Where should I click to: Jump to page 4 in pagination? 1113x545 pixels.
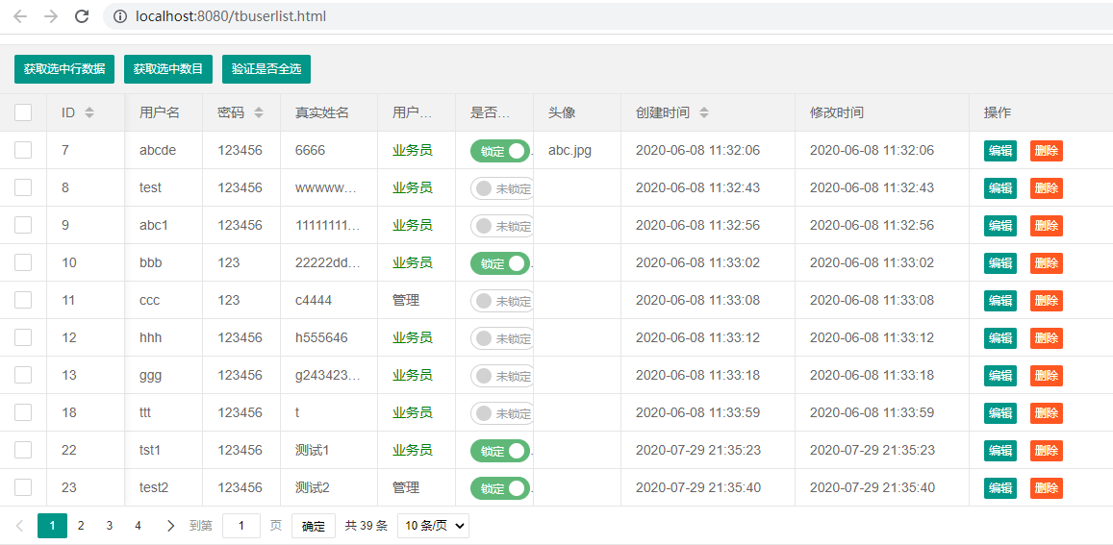click(x=138, y=526)
